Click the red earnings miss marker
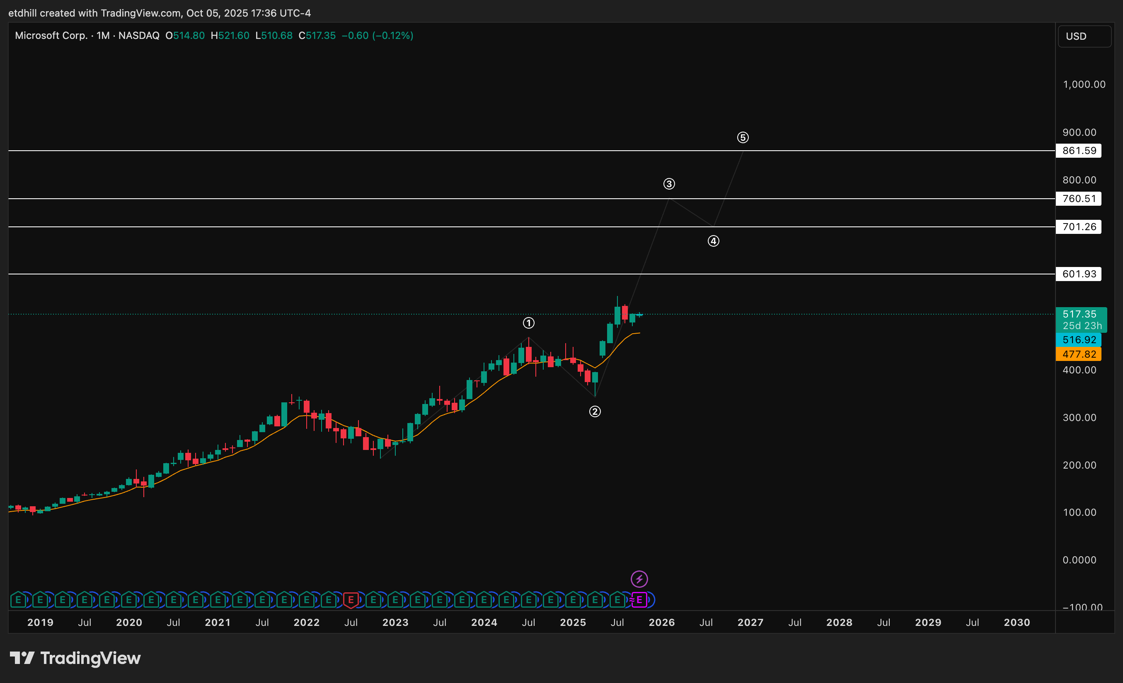 pyautogui.click(x=351, y=600)
